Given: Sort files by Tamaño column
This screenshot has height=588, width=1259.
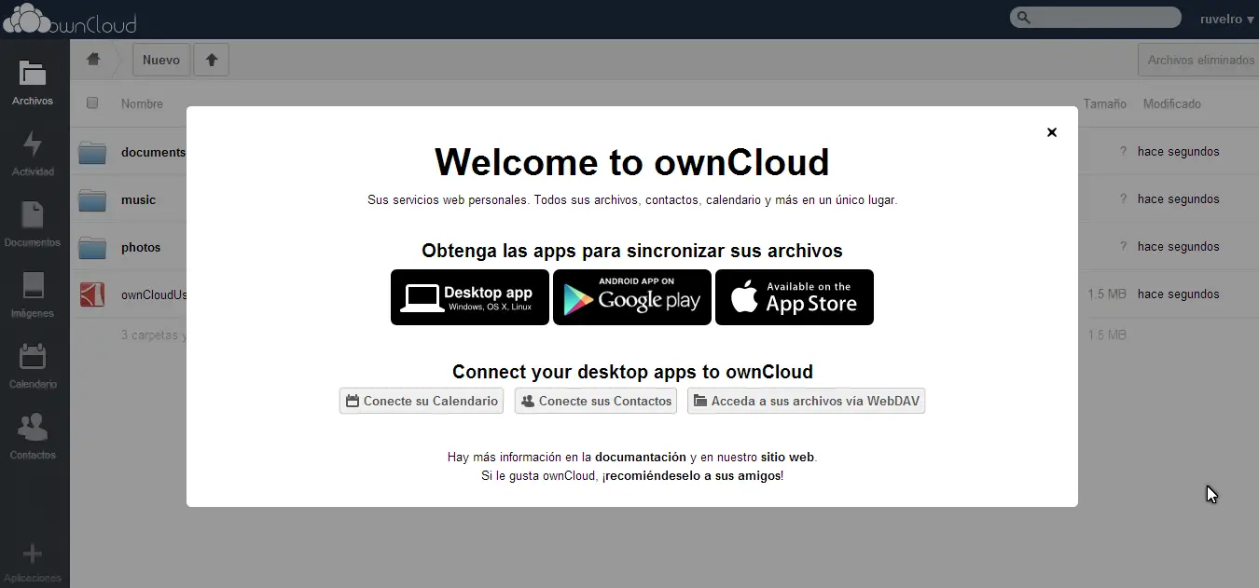Looking at the screenshot, I should tap(1105, 103).
